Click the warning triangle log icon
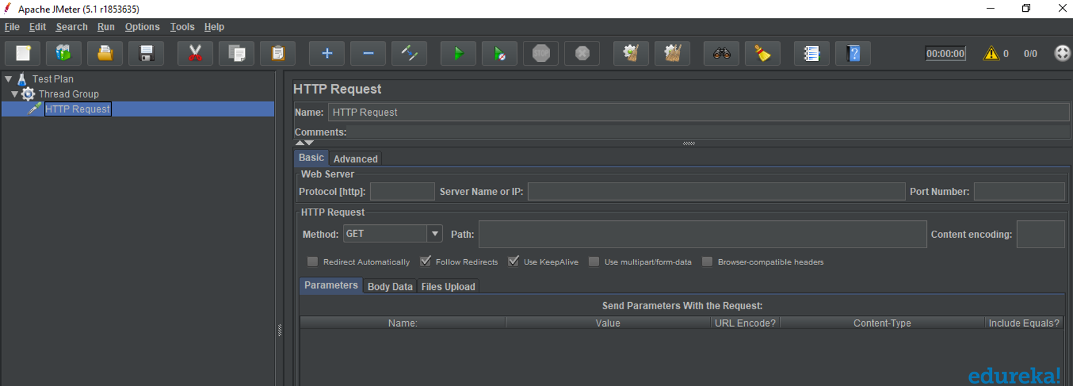Image resolution: width=1073 pixels, height=386 pixels. (991, 53)
